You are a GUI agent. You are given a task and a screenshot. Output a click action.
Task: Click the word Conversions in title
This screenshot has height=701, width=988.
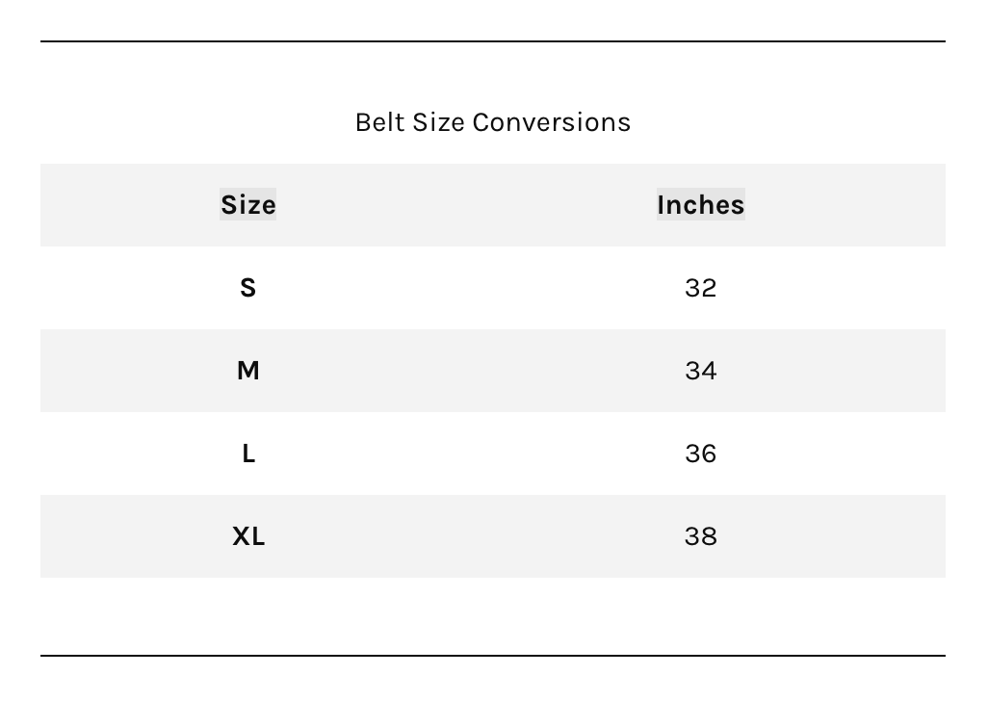pos(552,122)
